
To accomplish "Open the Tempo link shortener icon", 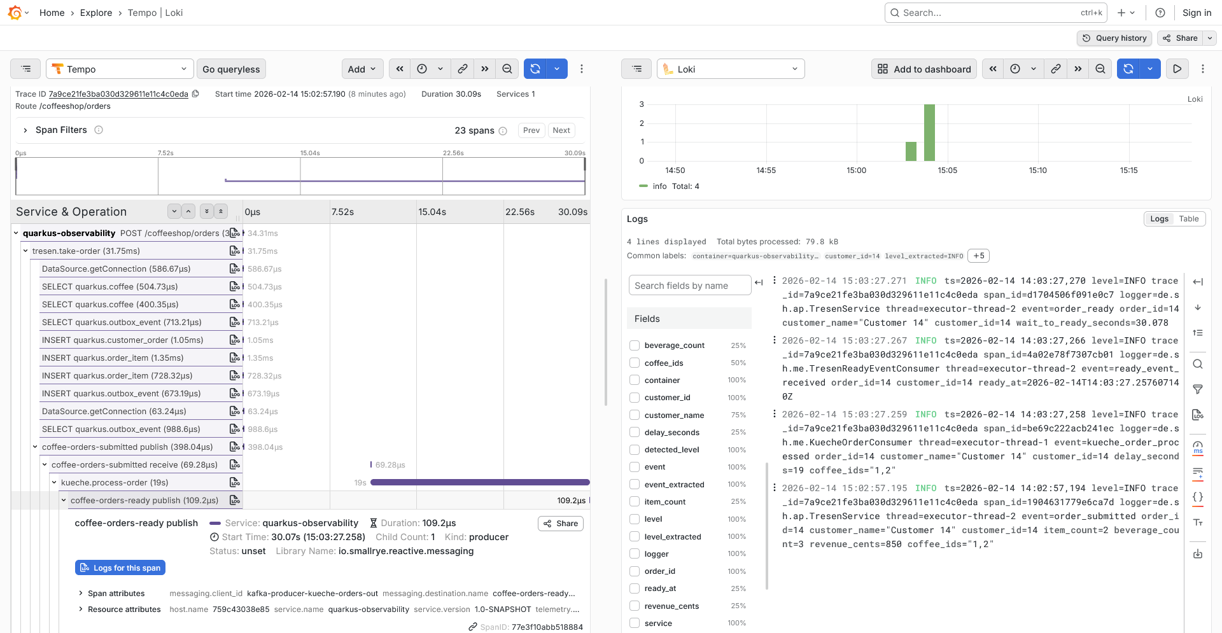I will (463, 69).
